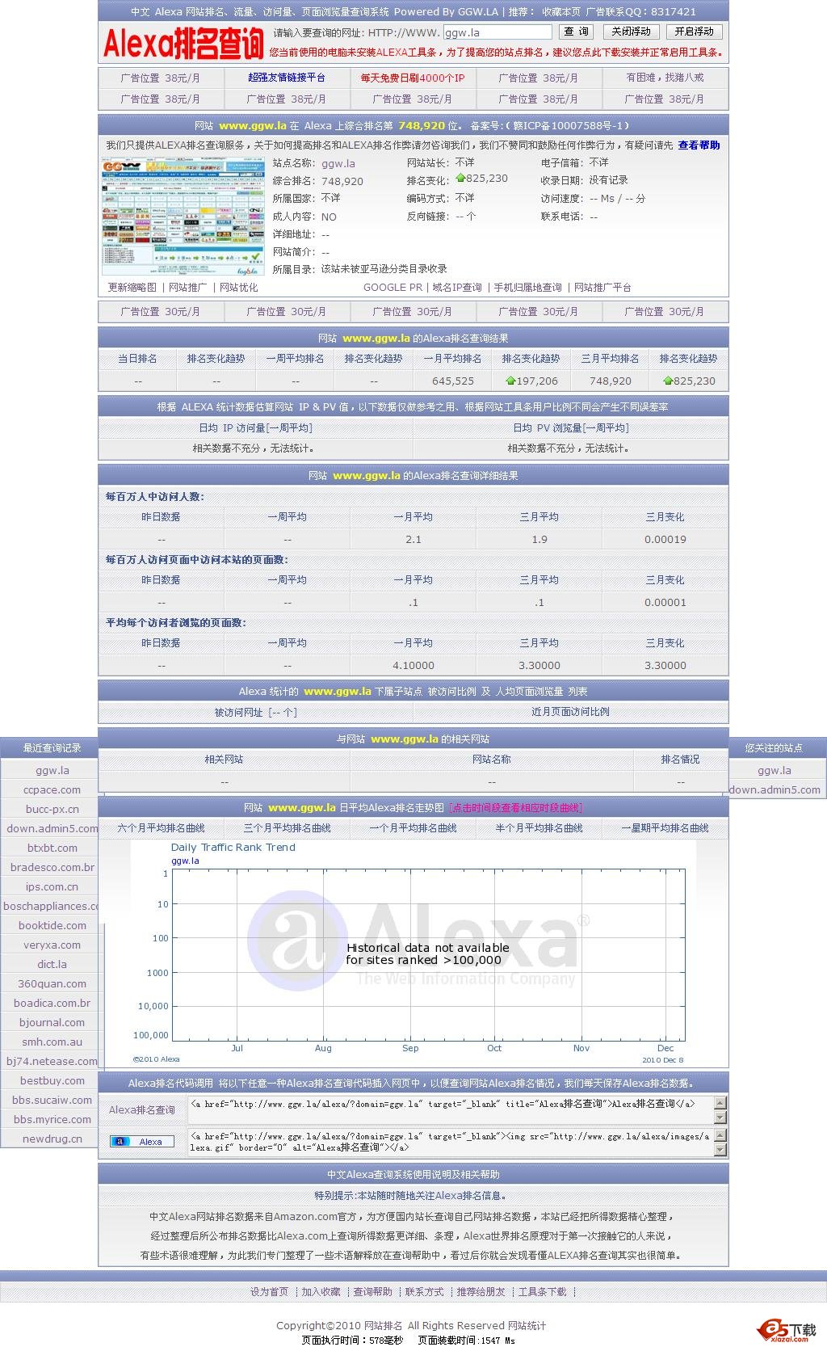Open 域名IP查询 link
The image size is (827, 1347).
[x=457, y=288]
